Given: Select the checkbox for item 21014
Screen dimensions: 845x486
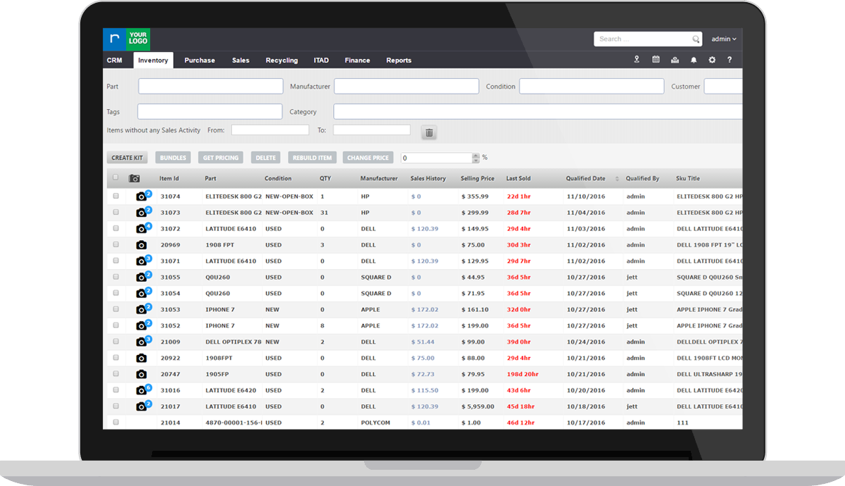Looking at the screenshot, I should [x=116, y=423].
